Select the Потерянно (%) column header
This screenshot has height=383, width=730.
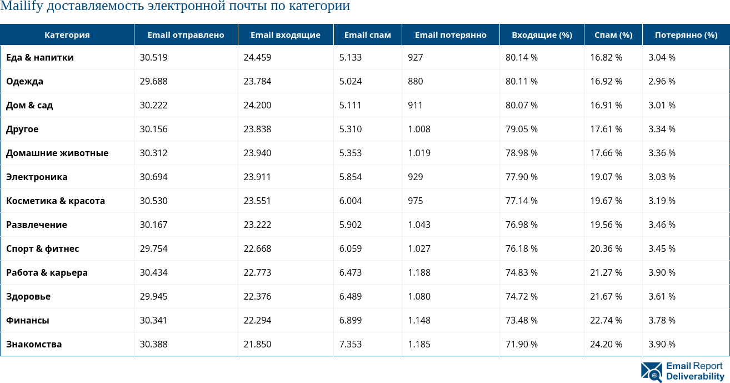tap(686, 35)
